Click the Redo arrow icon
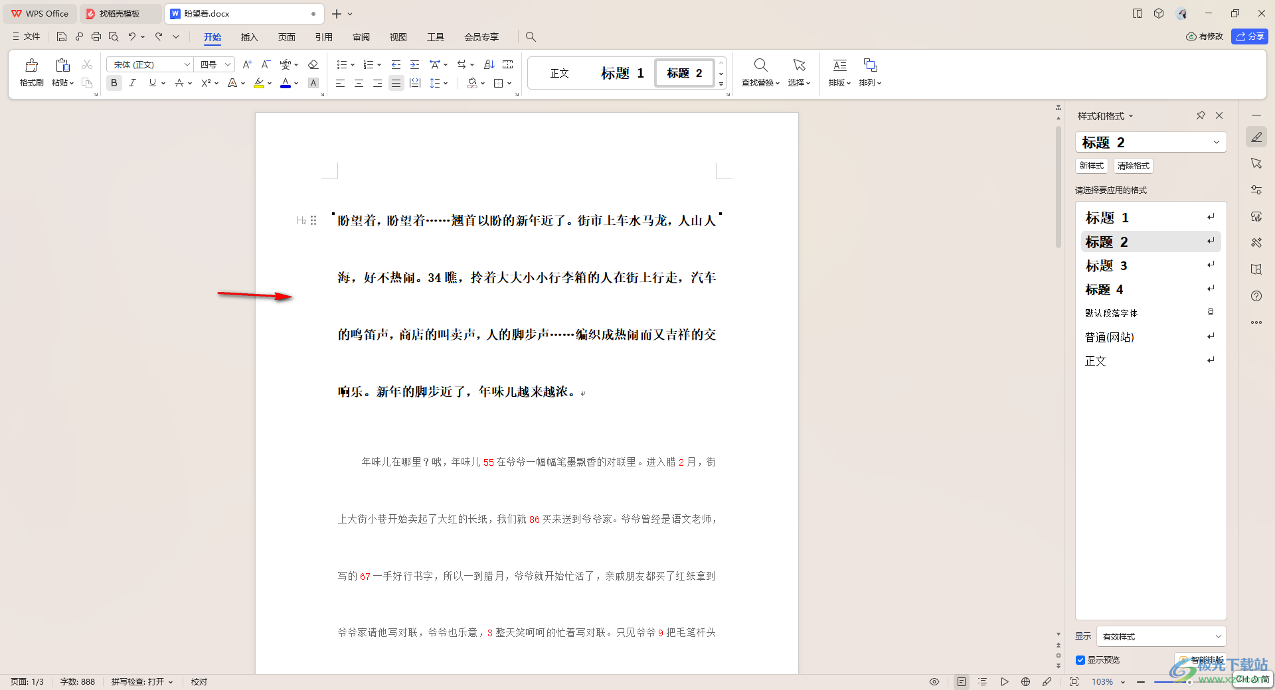 [x=159, y=36]
